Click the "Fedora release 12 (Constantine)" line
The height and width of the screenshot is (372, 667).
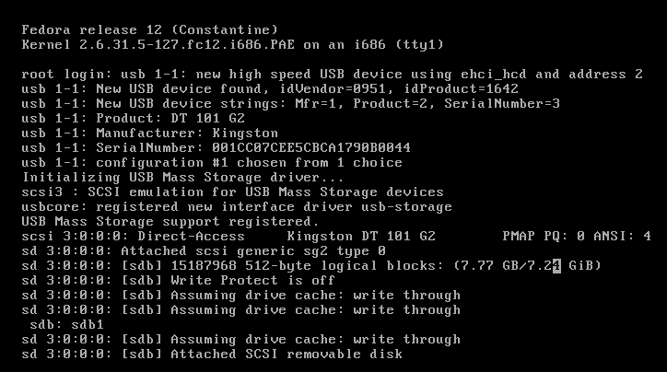tap(150, 30)
